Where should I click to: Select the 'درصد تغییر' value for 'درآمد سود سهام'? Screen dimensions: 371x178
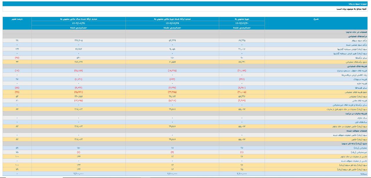coord(17,41)
